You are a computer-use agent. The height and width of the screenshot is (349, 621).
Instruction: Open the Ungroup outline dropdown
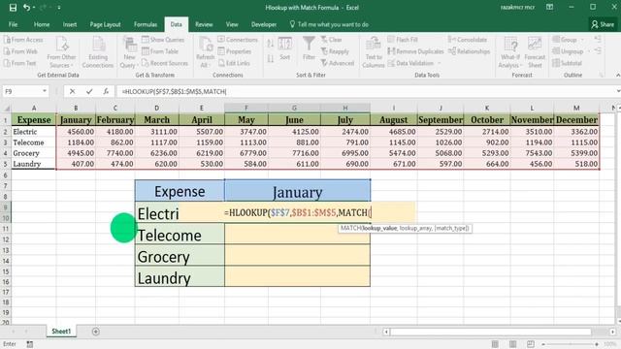point(571,51)
